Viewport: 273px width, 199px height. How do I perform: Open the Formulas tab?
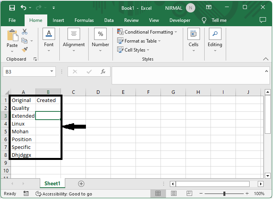pos(84,20)
